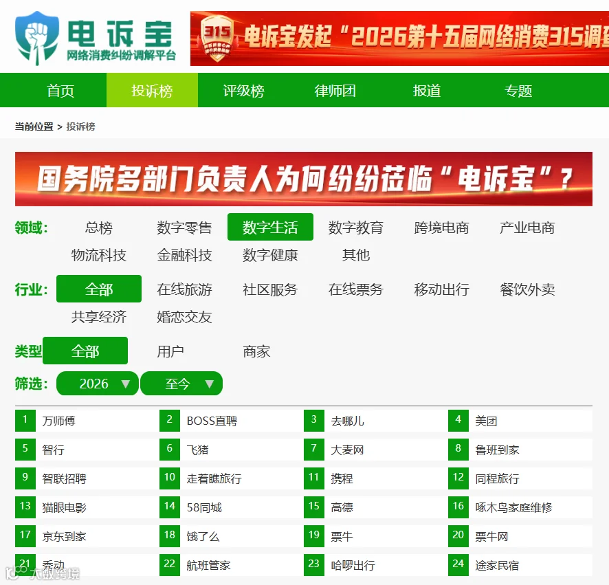Image resolution: width=609 pixels, height=585 pixels.
Task: Open rank 8 entry 鲁班到家
Action: click(x=497, y=450)
